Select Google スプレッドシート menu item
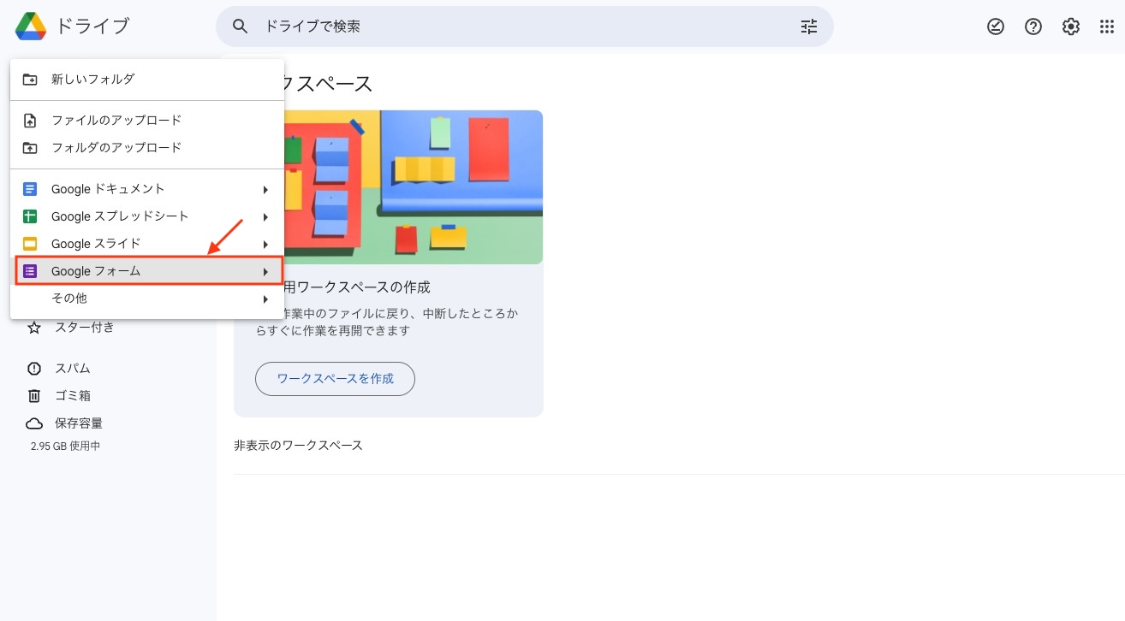Image resolution: width=1125 pixels, height=621 pixels. pyautogui.click(x=147, y=216)
